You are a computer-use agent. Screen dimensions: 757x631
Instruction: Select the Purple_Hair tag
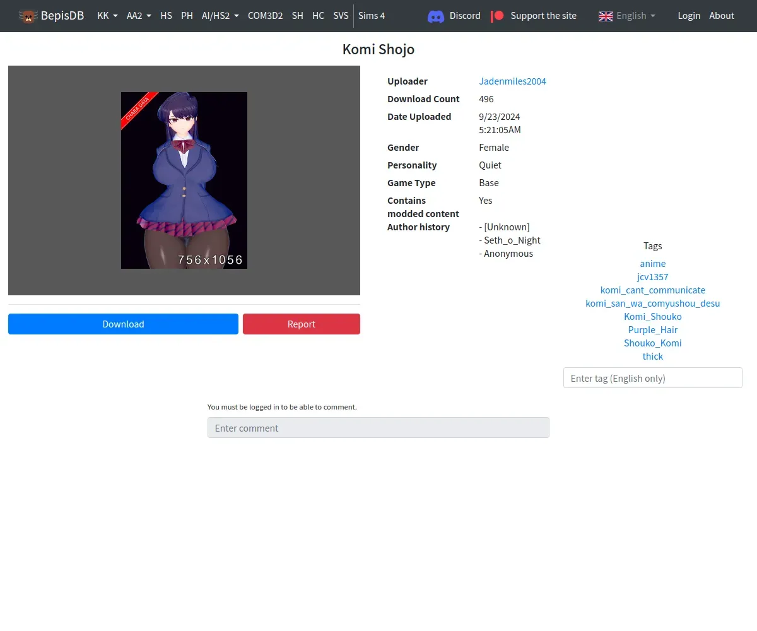click(653, 330)
